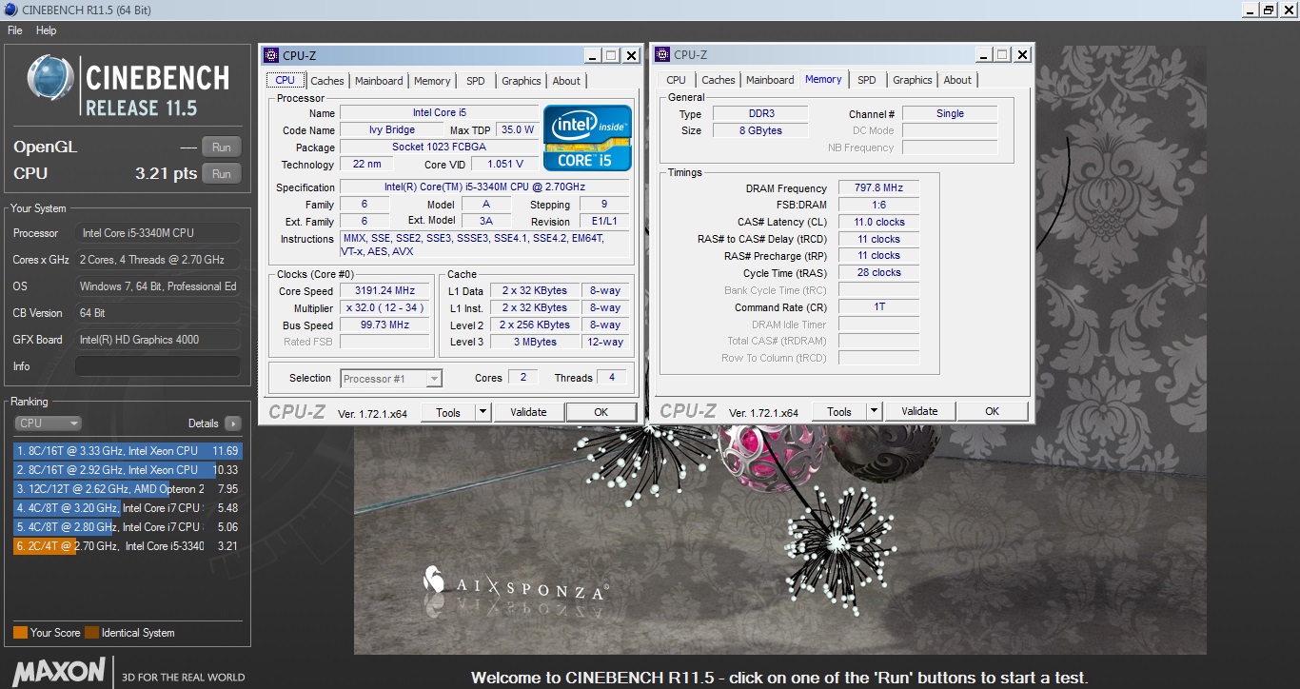Click OK in right CPU-Z window
This screenshot has height=689, width=1300.
coord(992,411)
